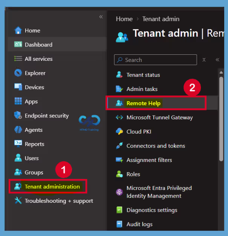This screenshot has width=228, height=236.
Task: Click the Diagnostics settings green icon
Action: [x=119, y=210]
